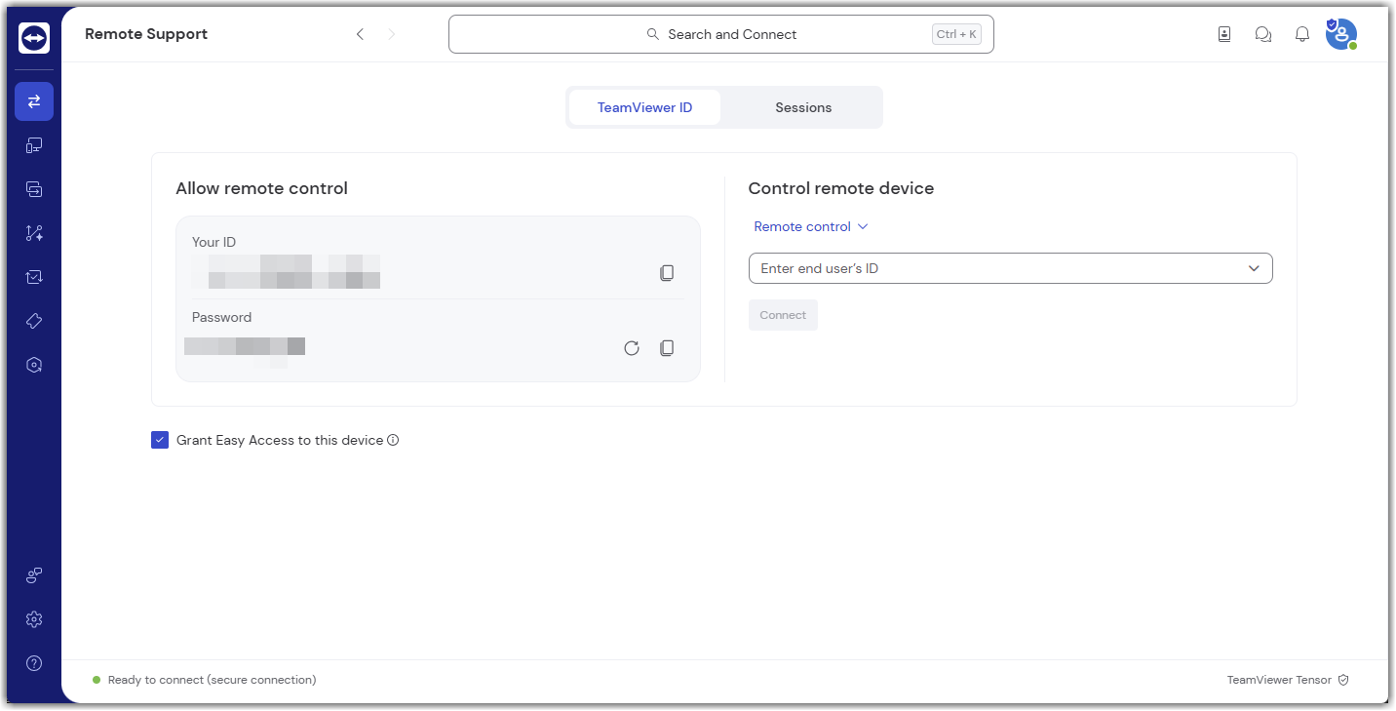Open the second sidebar icon, devices and screens
The width and height of the screenshot is (1396, 711).
(34, 145)
